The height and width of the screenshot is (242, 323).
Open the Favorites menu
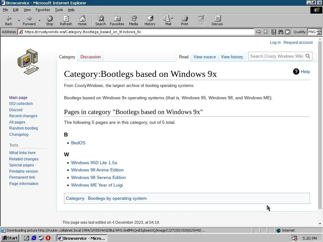(43, 10)
